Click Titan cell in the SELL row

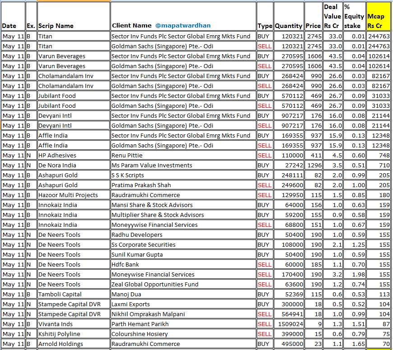tap(74, 46)
